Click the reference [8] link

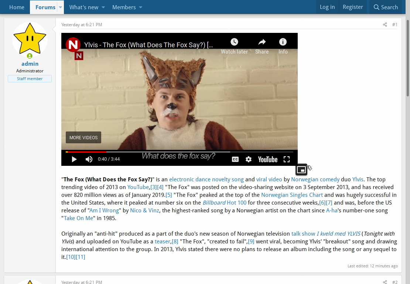(175, 242)
